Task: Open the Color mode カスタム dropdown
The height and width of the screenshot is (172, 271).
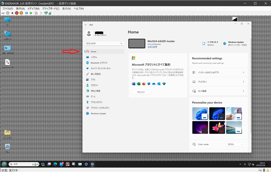Action: [x=235, y=145]
